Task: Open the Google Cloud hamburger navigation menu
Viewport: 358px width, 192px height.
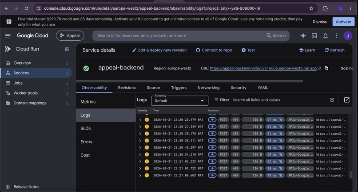Action: pyautogui.click(x=8, y=35)
